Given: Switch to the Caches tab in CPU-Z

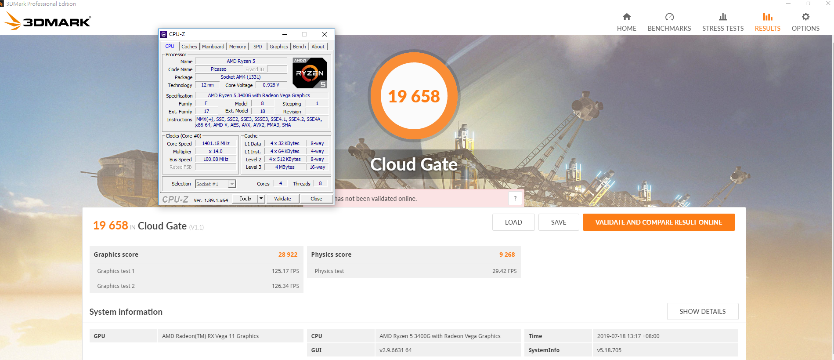Looking at the screenshot, I should tap(189, 47).
